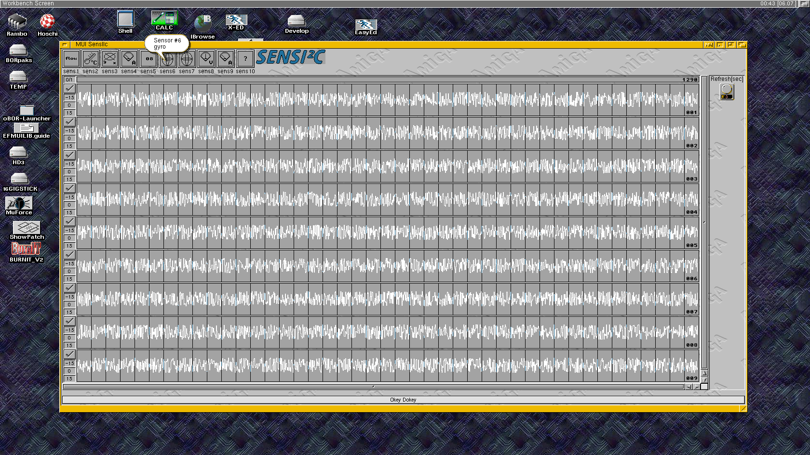810x455 pixels.
Task: Pick the sens7 gyro globe icon
Action: point(187,59)
